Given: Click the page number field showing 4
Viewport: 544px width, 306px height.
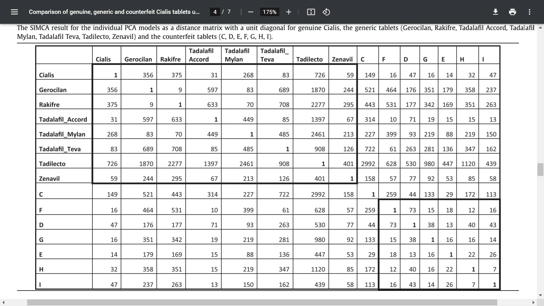Looking at the screenshot, I should pos(215,12).
